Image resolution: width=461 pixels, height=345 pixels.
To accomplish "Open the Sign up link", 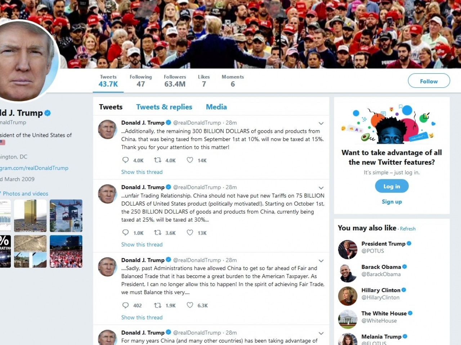I will click(x=392, y=202).
